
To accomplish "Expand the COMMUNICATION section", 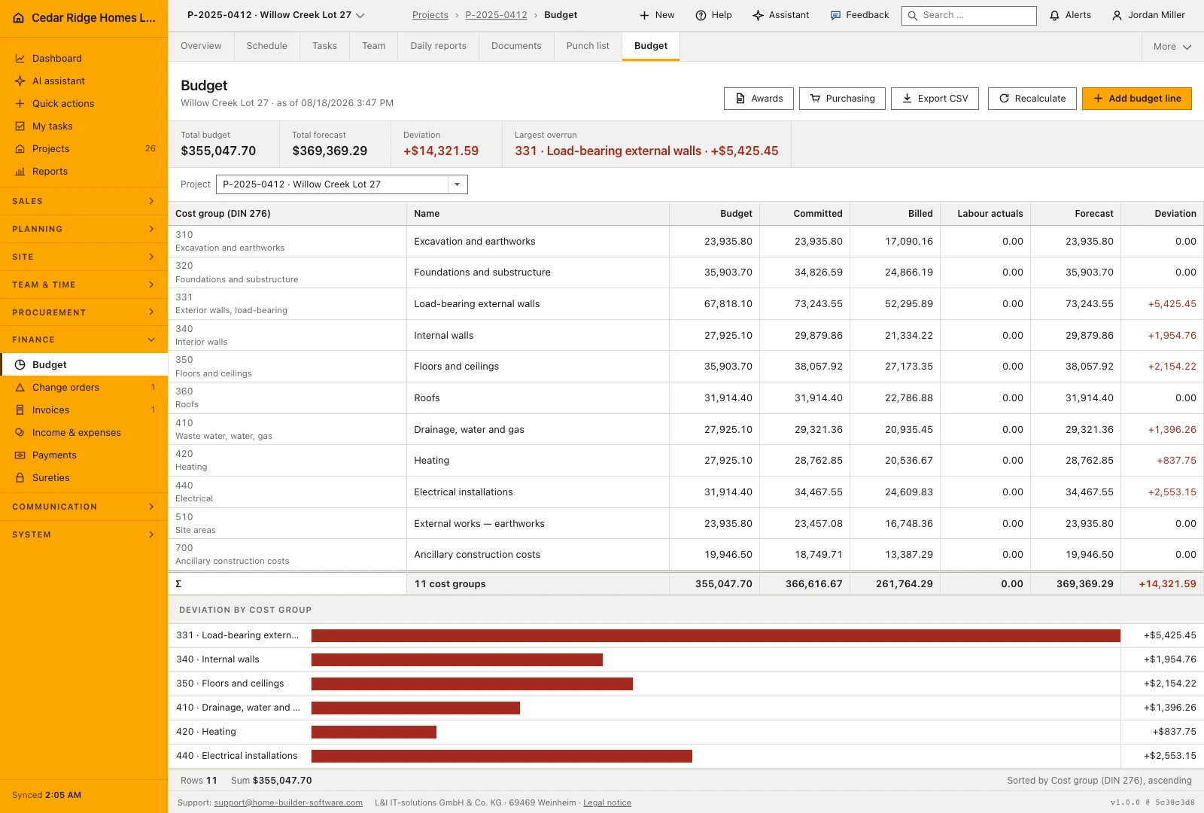I will (x=84, y=507).
